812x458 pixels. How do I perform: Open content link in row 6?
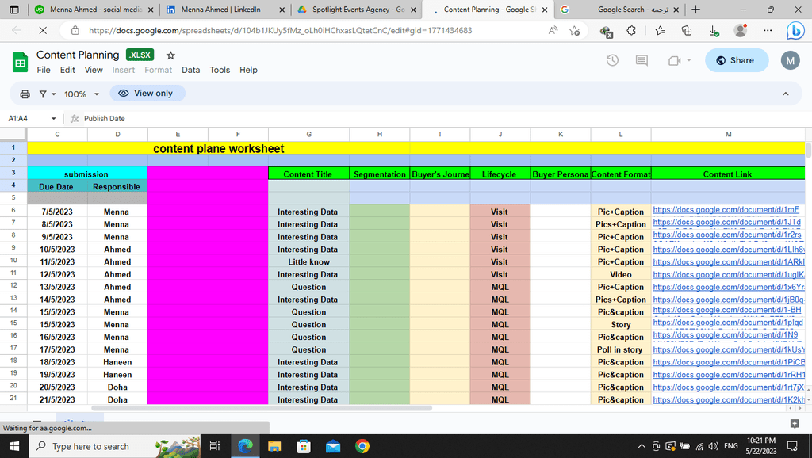[x=726, y=210]
